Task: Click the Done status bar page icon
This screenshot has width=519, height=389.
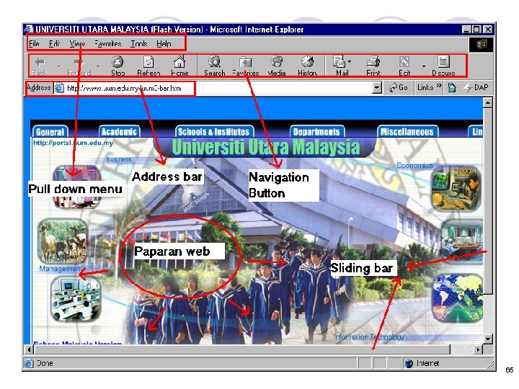Action: click(x=29, y=363)
